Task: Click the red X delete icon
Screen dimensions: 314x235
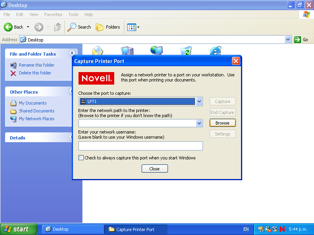Action: point(13,73)
